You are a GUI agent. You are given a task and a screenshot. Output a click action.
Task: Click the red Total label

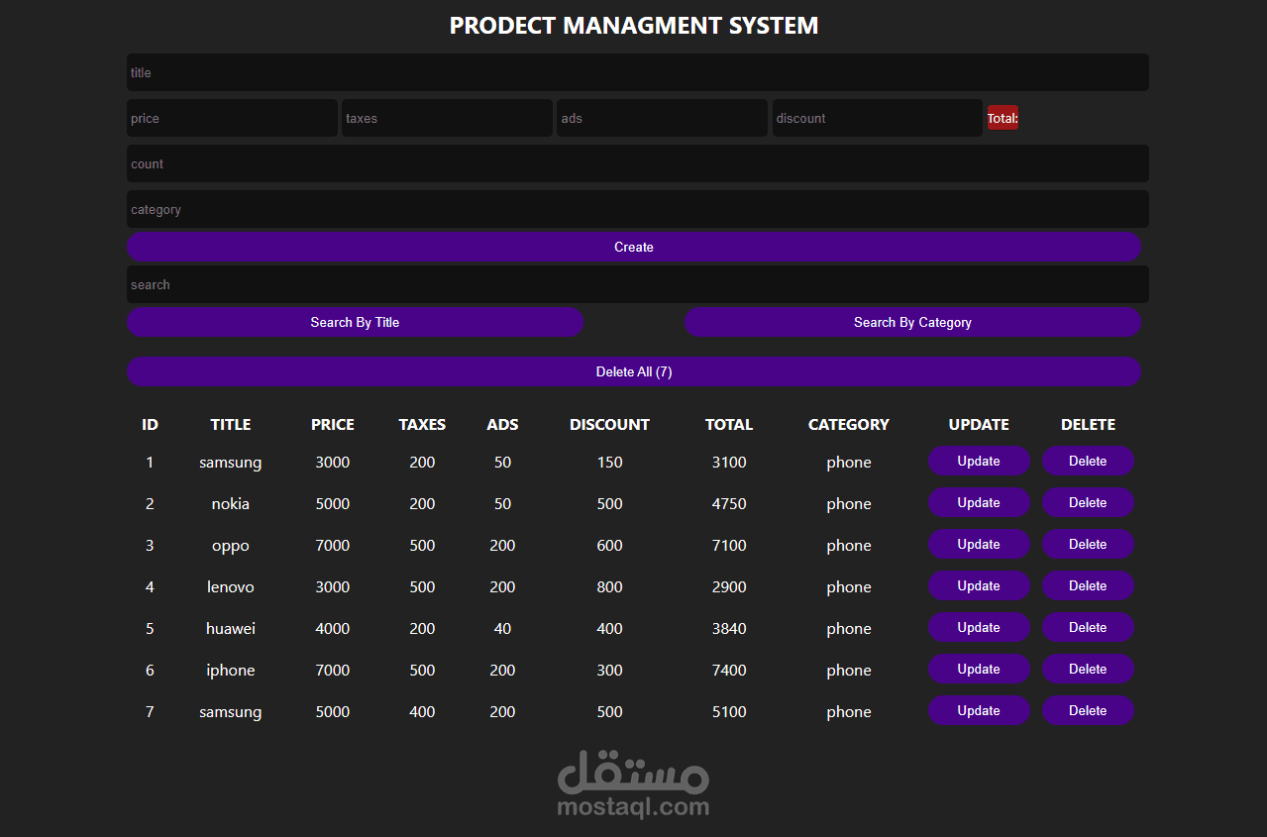pos(1003,118)
